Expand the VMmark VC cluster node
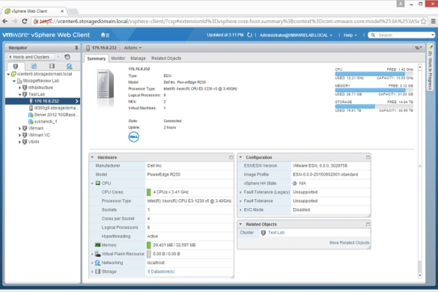Viewport: 438px width, 292px height. (x=19, y=136)
